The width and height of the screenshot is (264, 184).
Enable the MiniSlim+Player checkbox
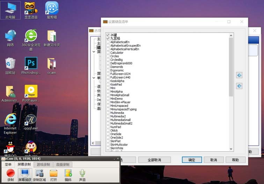click(x=108, y=102)
